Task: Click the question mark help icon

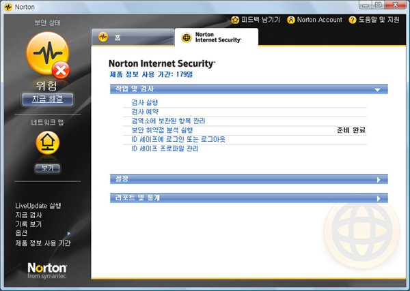Action: [x=352, y=20]
